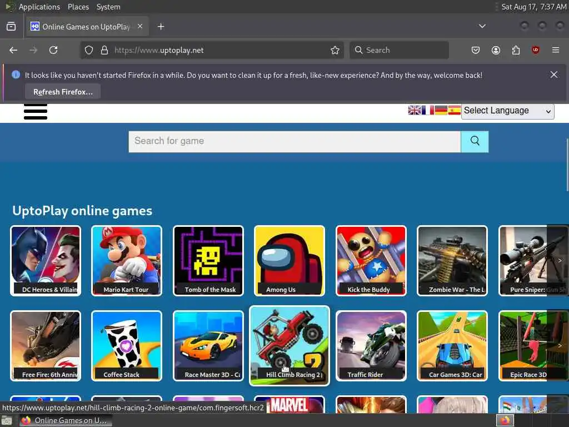Select the French flag

[x=428, y=110]
